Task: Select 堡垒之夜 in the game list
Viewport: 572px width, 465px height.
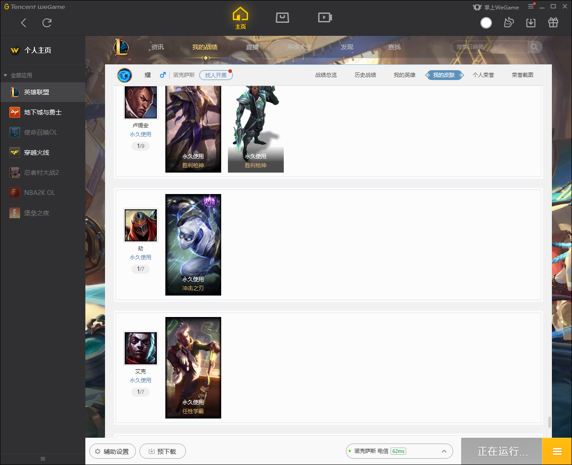Action: tap(43, 213)
